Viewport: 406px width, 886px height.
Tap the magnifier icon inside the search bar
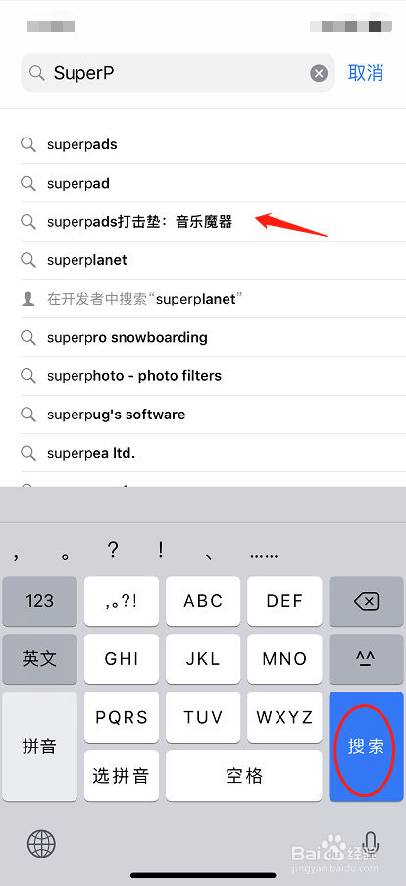tap(37, 73)
